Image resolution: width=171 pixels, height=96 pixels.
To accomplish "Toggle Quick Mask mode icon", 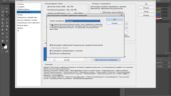I will [x=2, y=51].
